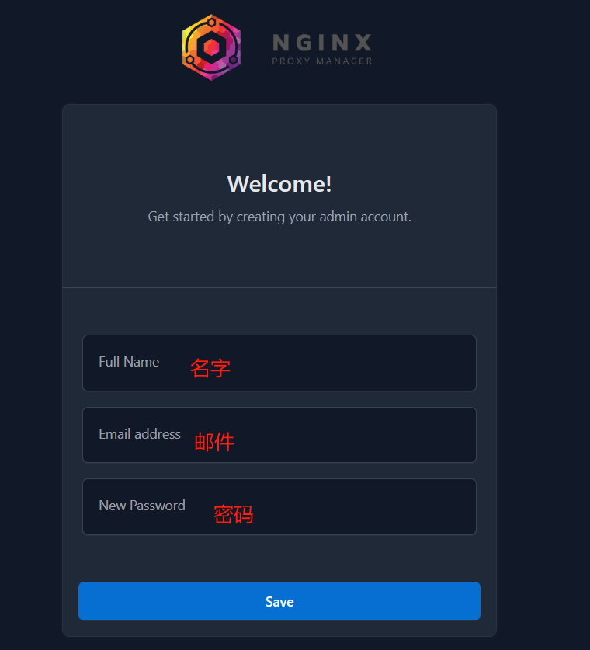Focus the New Password input field
This screenshot has height=650, width=590.
click(x=279, y=506)
